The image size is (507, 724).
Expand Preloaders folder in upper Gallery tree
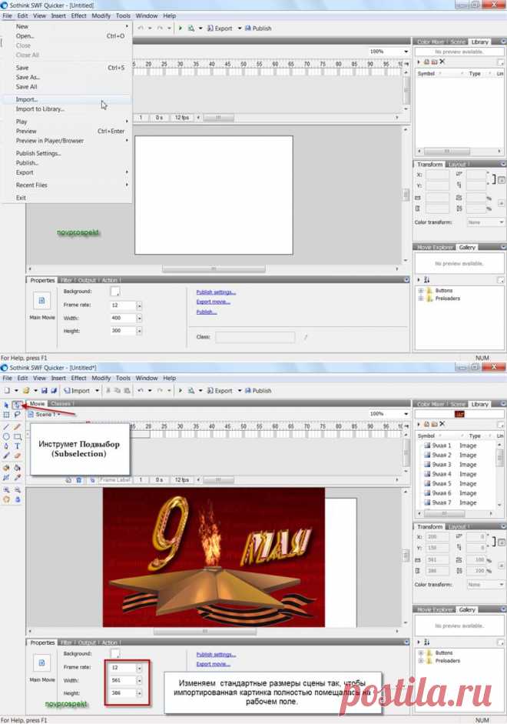click(x=421, y=299)
